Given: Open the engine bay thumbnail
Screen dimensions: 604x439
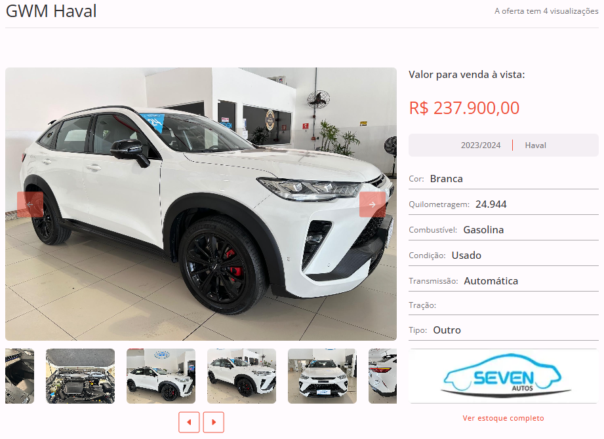Looking at the screenshot, I should coord(80,376).
